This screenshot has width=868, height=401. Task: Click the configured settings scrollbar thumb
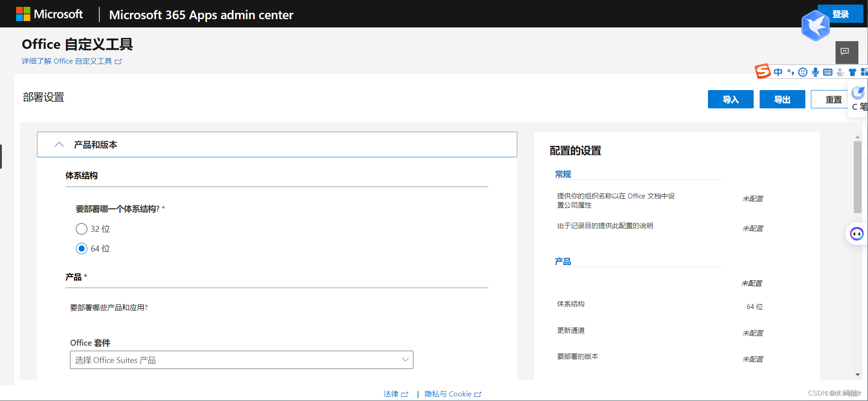click(x=857, y=177)
